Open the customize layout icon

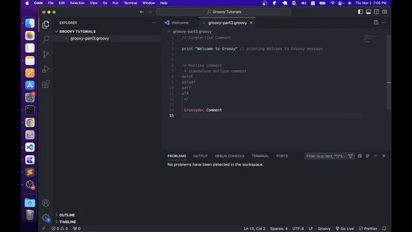tap(385, 12)
